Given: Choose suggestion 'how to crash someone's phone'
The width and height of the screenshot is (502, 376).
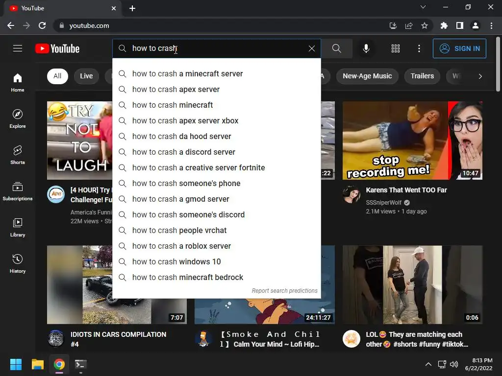Looking at the screenshot, I should (216, 183).
